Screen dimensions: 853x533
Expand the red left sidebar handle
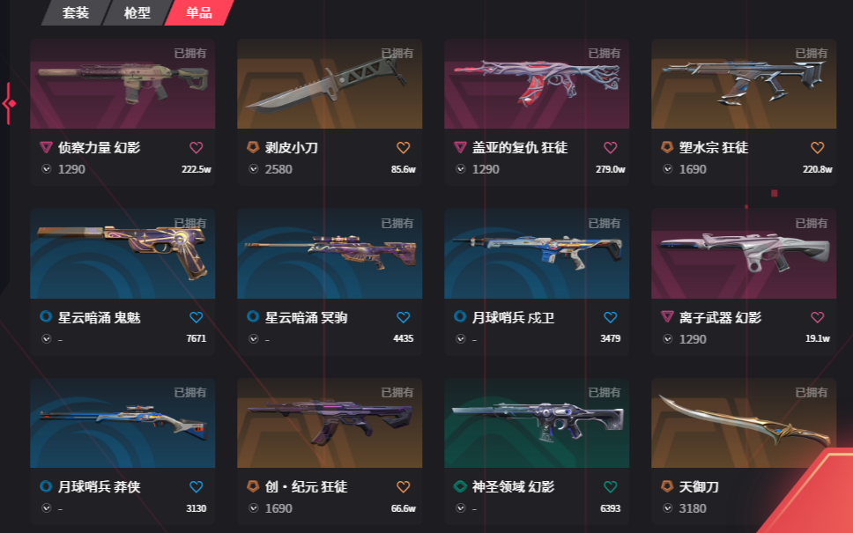click(x=9, y=103)
